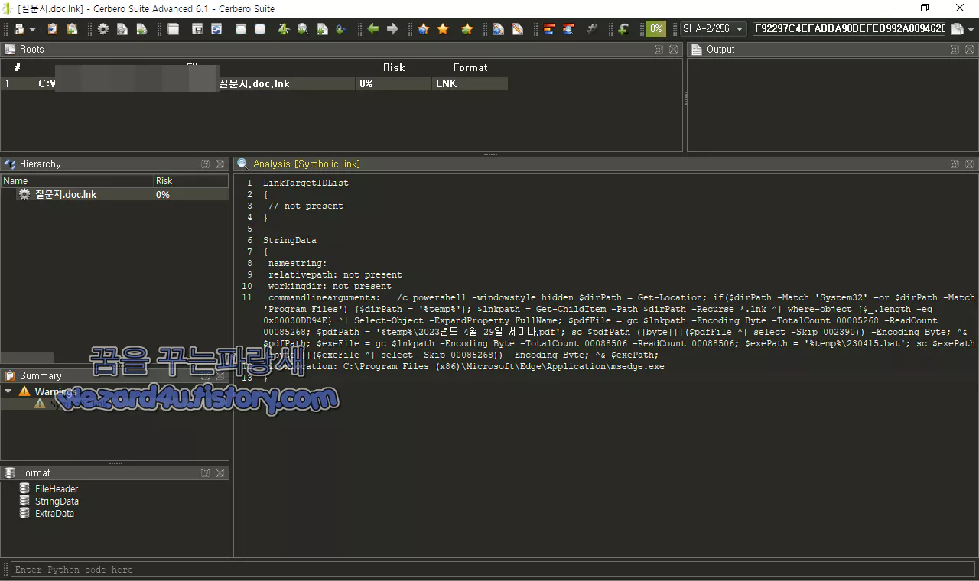
Task: Select FileHeader in Format panel
Action: tap(57, 488)
